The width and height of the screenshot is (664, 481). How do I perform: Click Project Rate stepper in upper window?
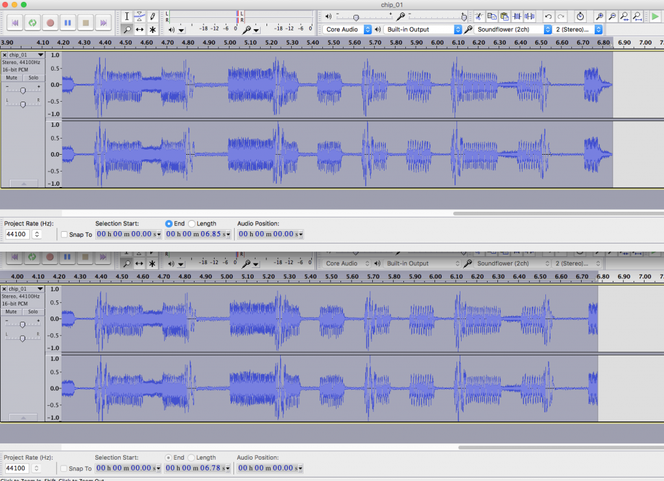[37, 234]
